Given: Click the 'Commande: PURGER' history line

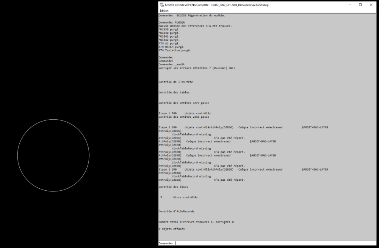Looking at the screenshot, I should (172, 22).
